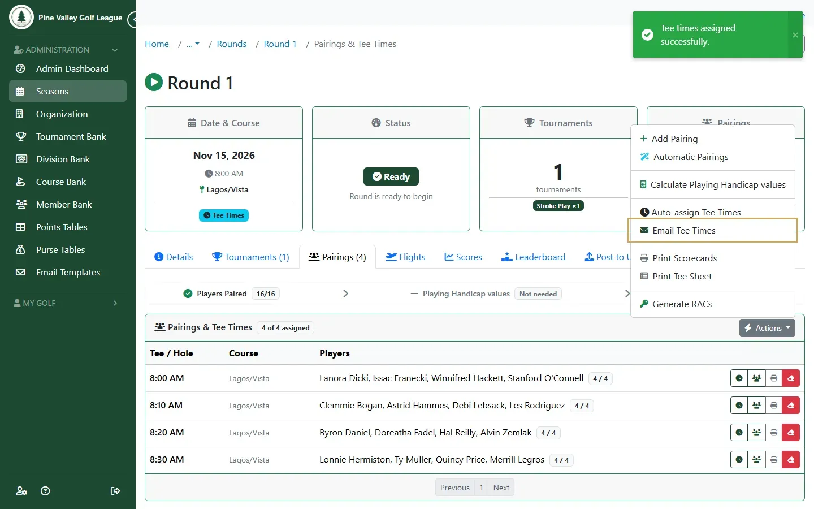Open help via the question mark icon
814x509 pixels.
coord(46,491)
